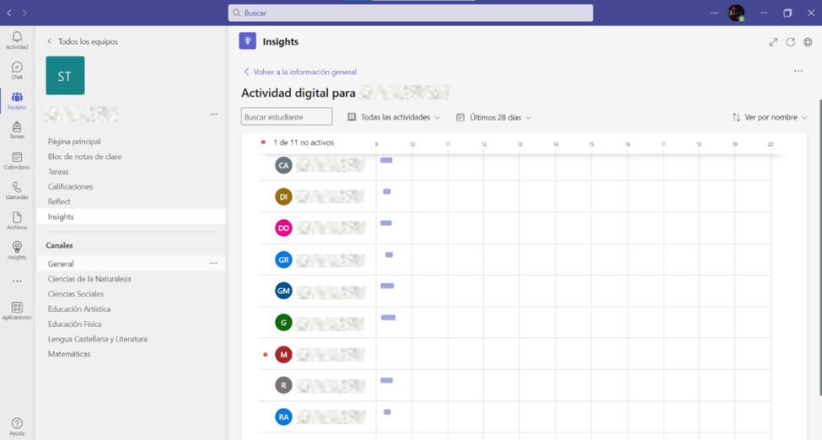822x440 pixels.
Task: Expand the Todas las actividades dropdown
Action: pos(394,117)
